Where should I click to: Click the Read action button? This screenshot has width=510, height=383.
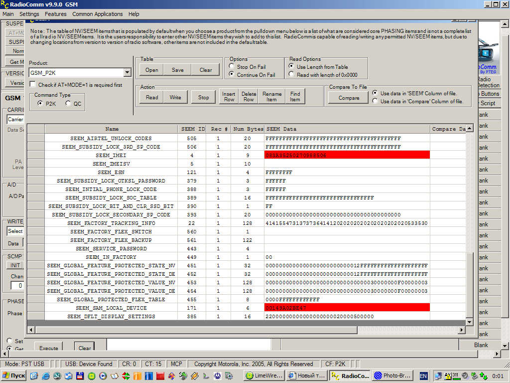[152, 97]
